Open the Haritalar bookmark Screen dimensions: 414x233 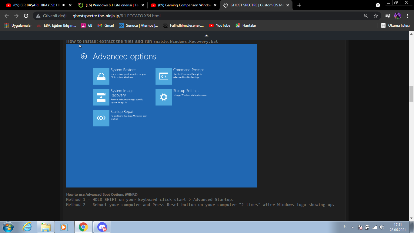246,25
